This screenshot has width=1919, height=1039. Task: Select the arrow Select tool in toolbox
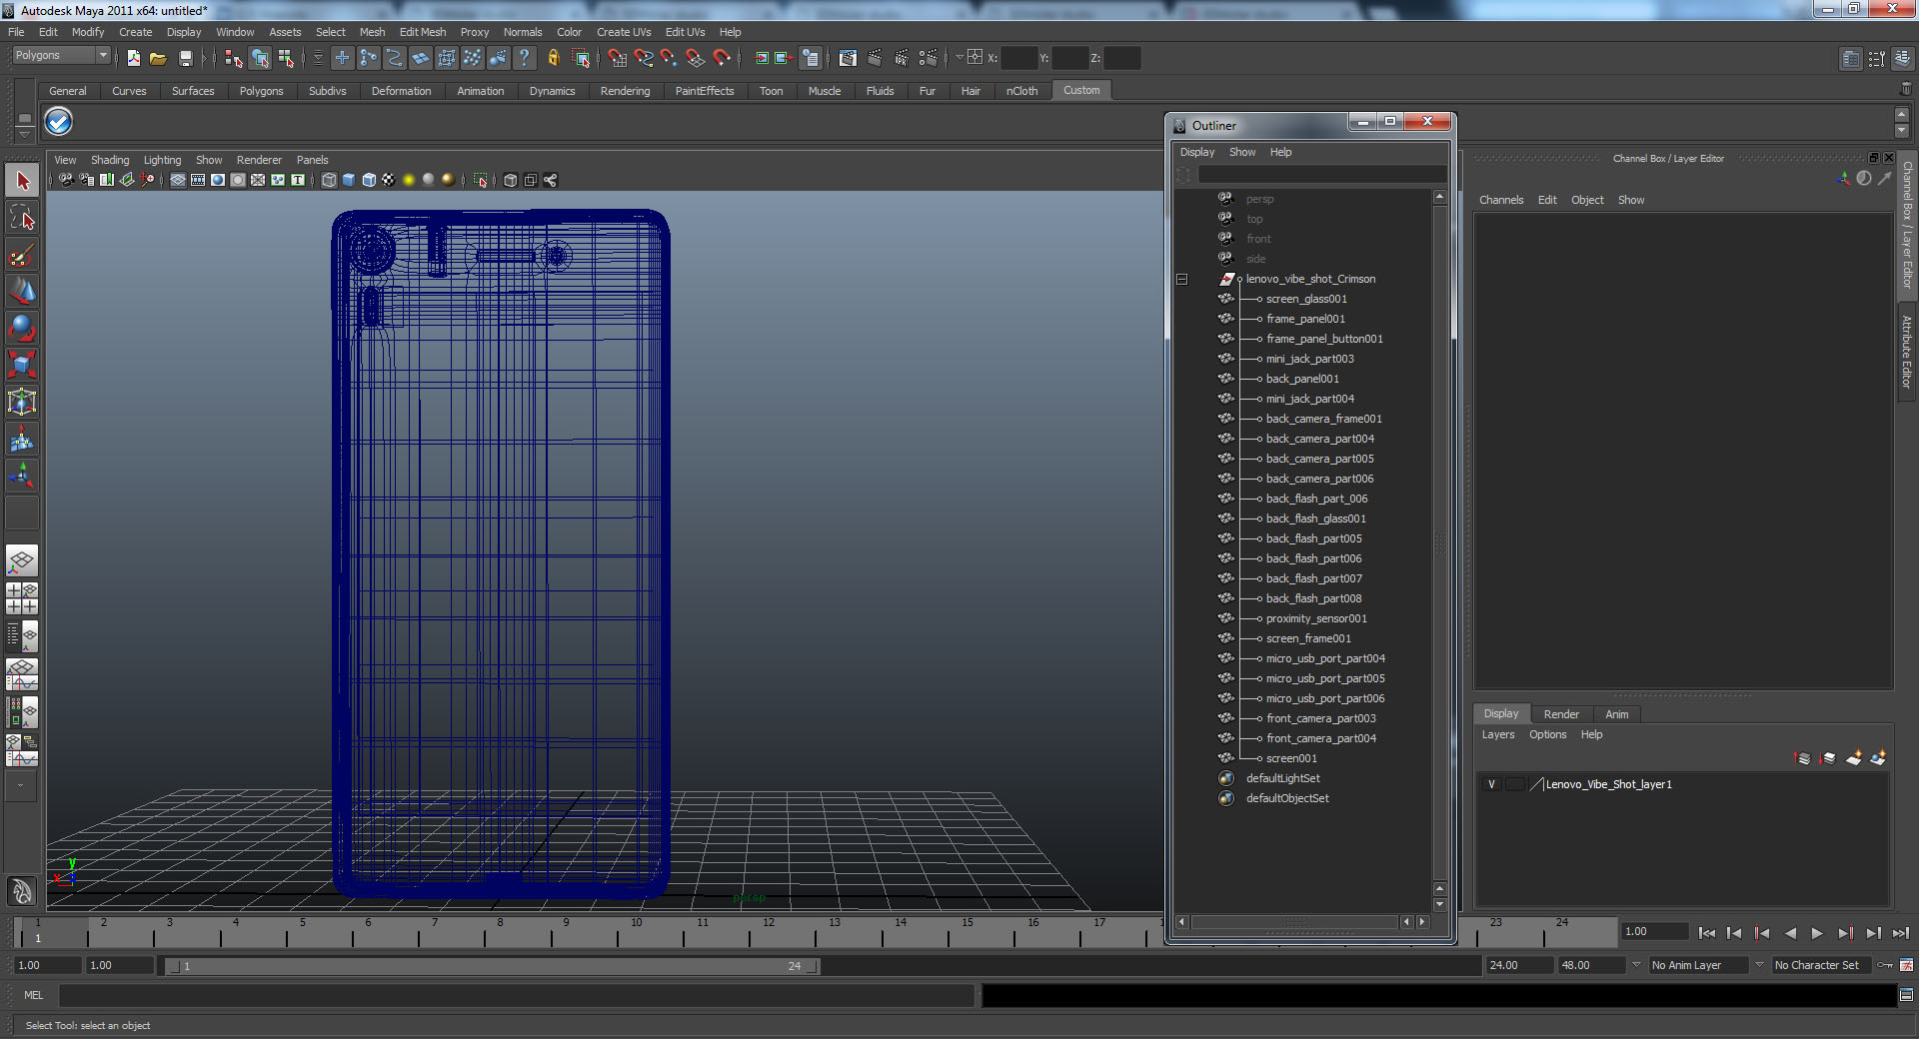pos(22,181)
